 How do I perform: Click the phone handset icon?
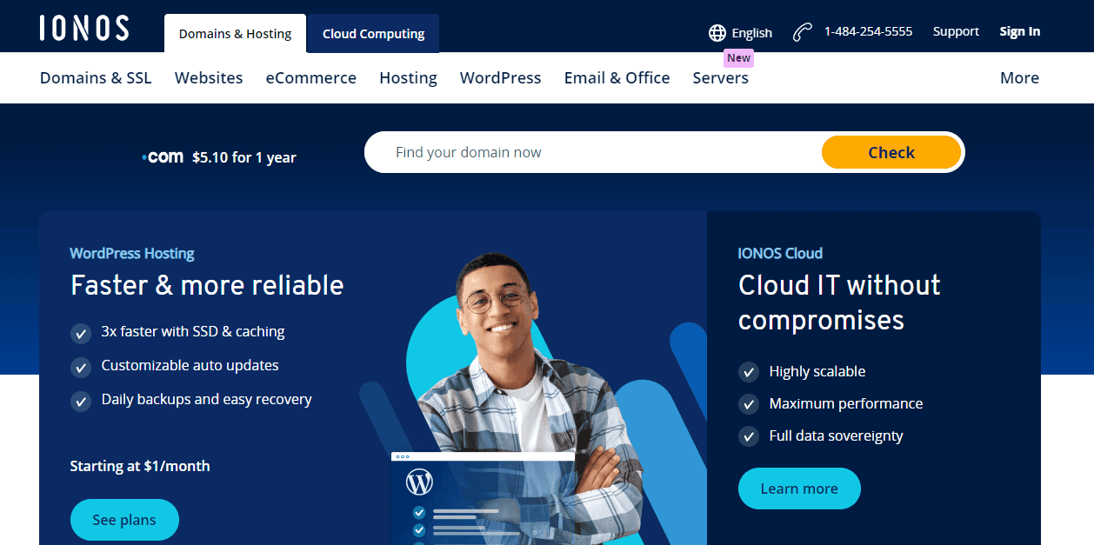(x=801, y=30)
